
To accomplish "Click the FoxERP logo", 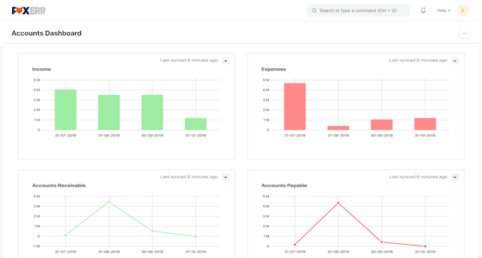I will 28,10.
